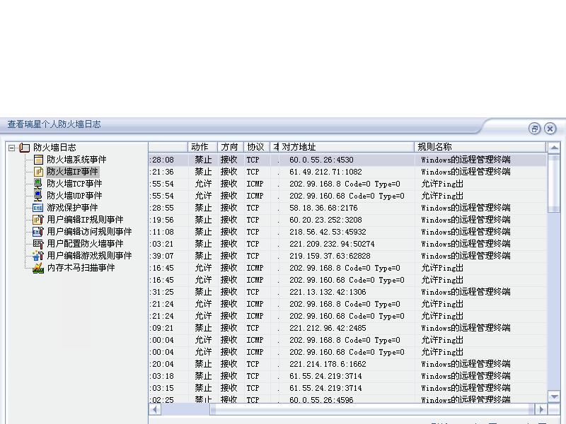566x424 pixels.
Task: Select row with address 60.0.55.26:4530
Action: (347, 160)
